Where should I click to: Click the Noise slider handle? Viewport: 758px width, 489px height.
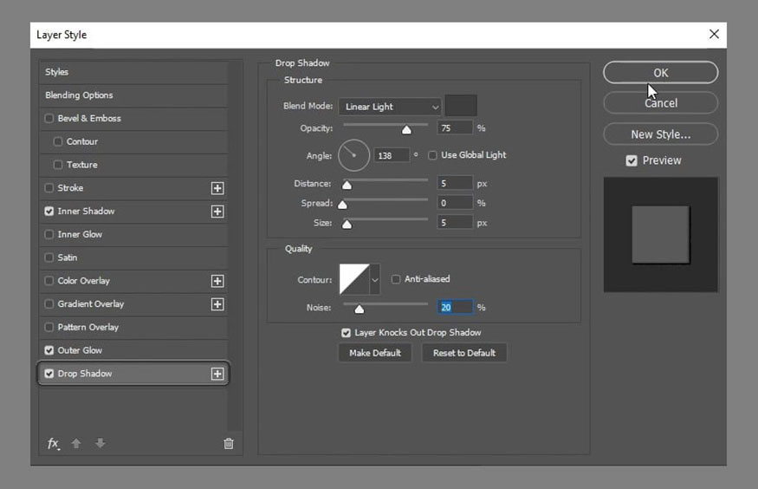coord(360,309)
